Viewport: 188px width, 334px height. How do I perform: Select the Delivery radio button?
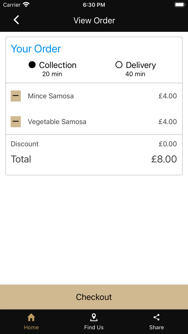tap(119, 65)
